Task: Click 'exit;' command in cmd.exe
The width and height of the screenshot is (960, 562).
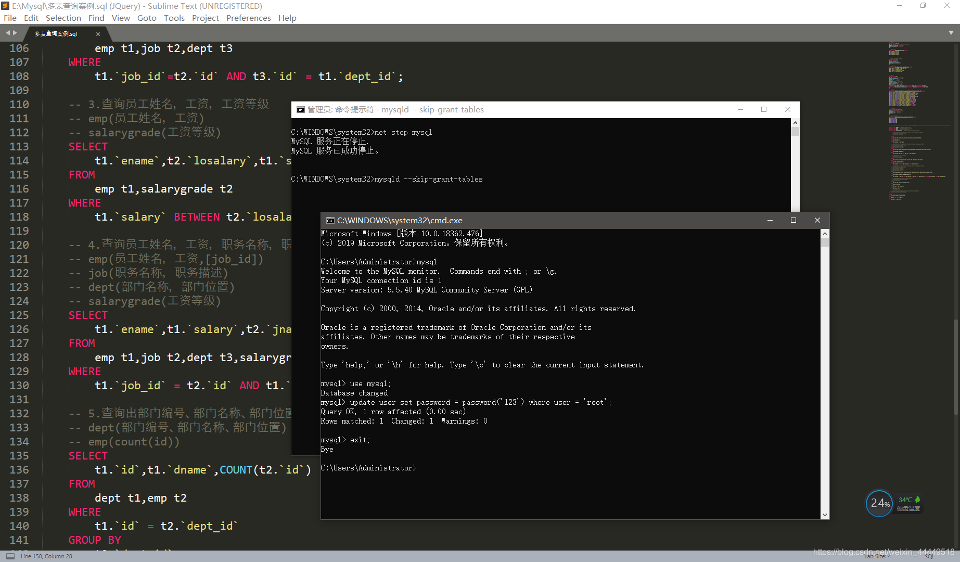Action: [x=360, y=440]
